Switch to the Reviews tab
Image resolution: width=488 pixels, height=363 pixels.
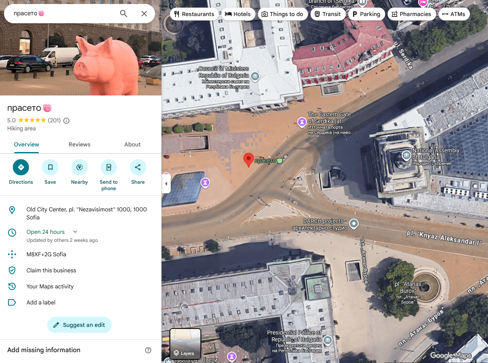click(80, 144)
